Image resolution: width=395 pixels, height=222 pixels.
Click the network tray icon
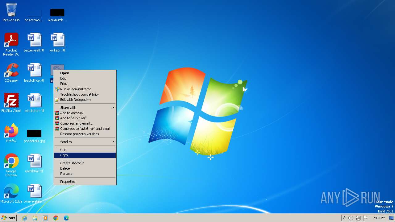click(358, 218)
